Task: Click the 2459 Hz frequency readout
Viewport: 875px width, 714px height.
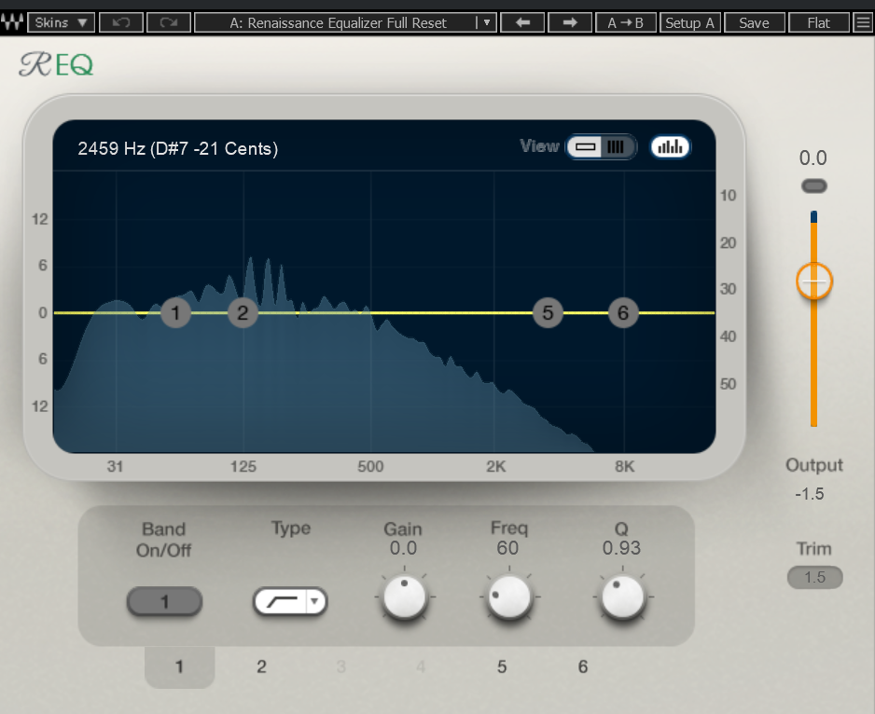Action: (x=177, y=148)
